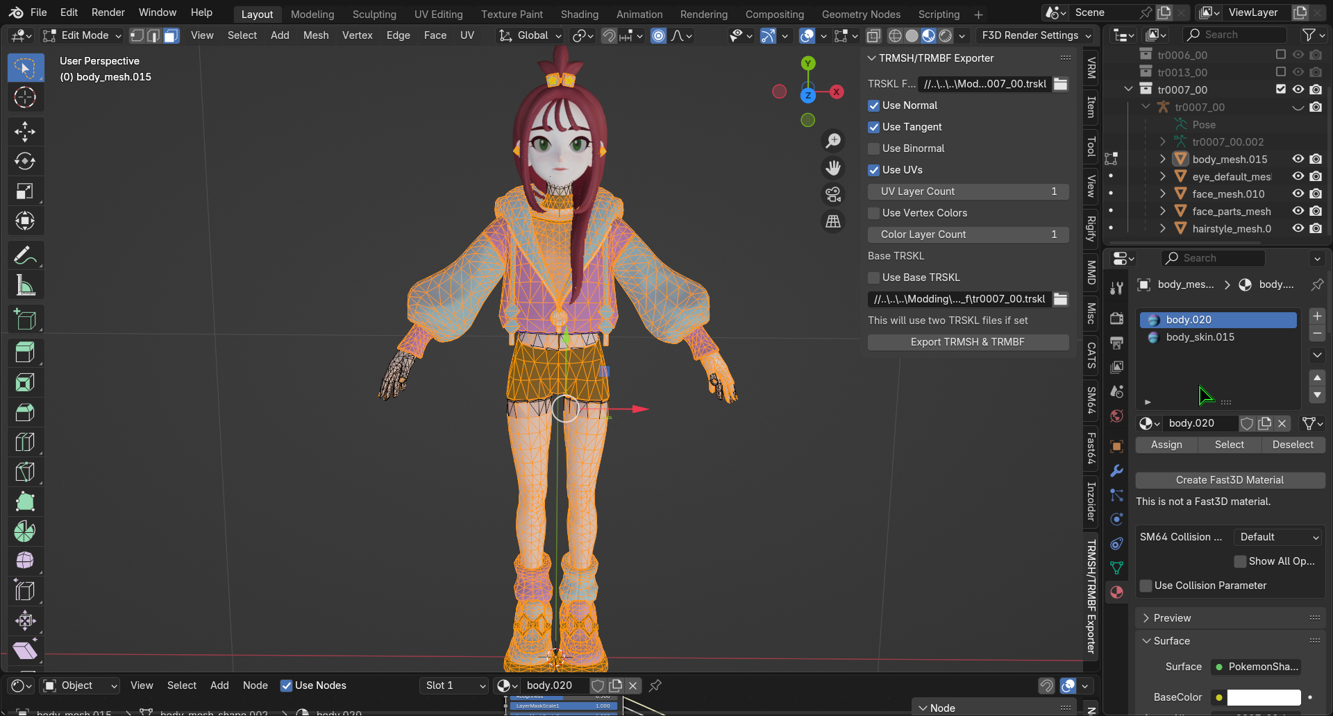The image size is (1333, 716).
Task: Pick the 3D Cursor tool
Action: pyautogui.click(x=25, y=97)
